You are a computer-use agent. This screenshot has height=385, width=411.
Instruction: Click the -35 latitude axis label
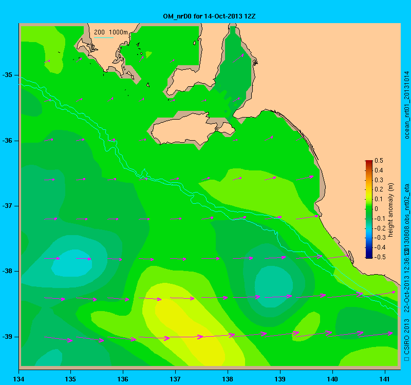pyautogui.click(x=7, y=75)
